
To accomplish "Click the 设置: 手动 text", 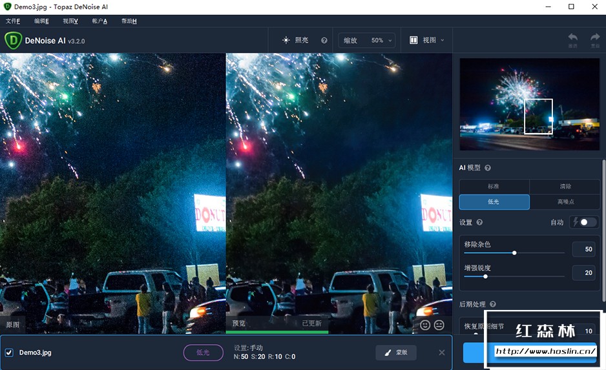I will click(248, 347).
